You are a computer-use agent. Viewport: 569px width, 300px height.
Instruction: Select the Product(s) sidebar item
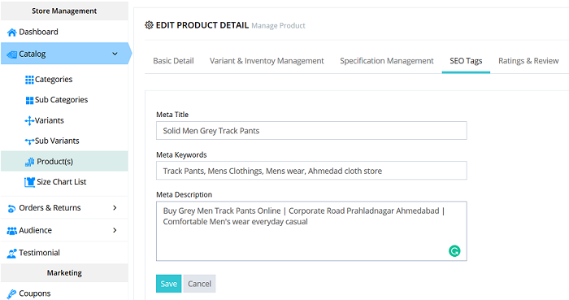pos(64,161)
